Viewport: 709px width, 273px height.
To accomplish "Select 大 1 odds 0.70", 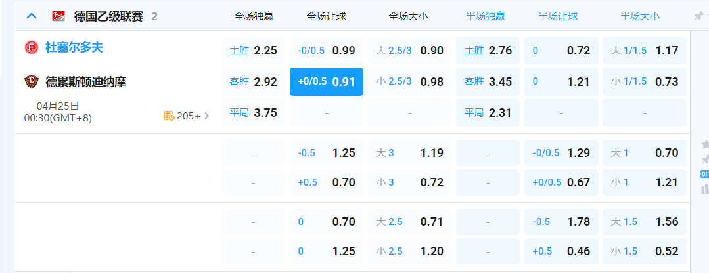I will [645, 153].
